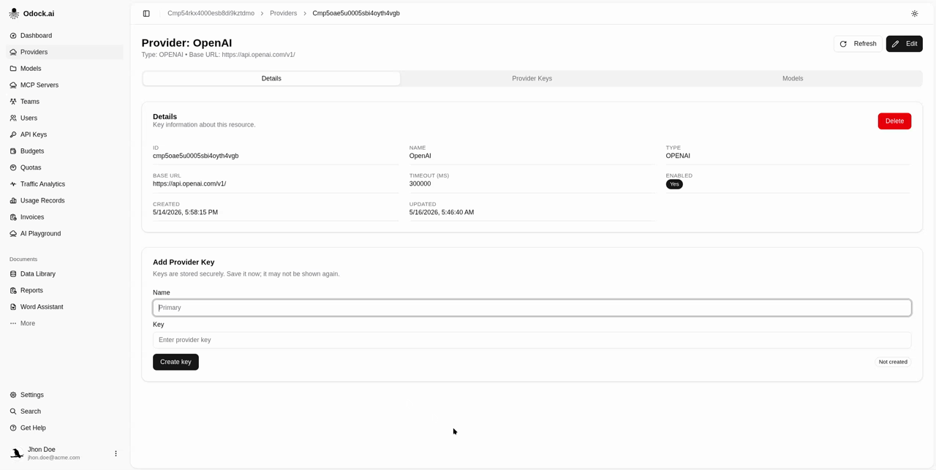Select the Providers folder icon in sidebar

(13, 52)
